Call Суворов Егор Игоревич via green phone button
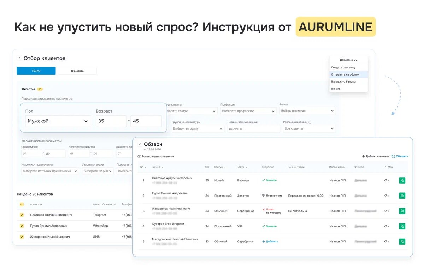The image size is (424, 270). click(402, 226)
